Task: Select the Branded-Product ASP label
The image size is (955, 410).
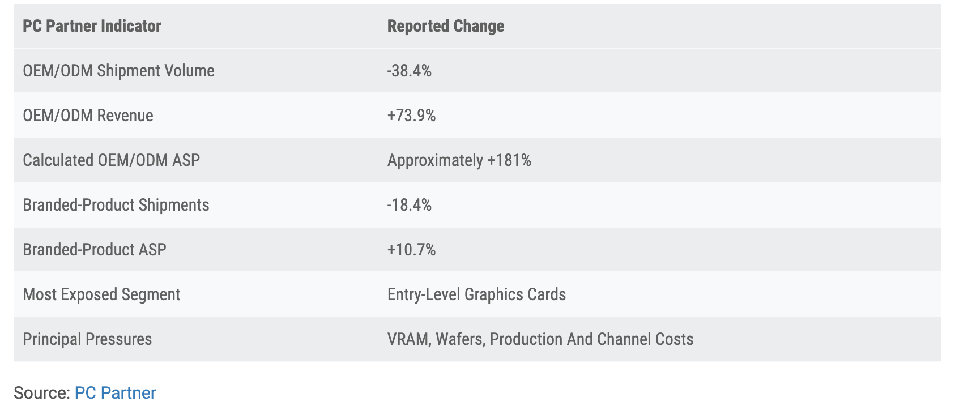Action: 94,250
